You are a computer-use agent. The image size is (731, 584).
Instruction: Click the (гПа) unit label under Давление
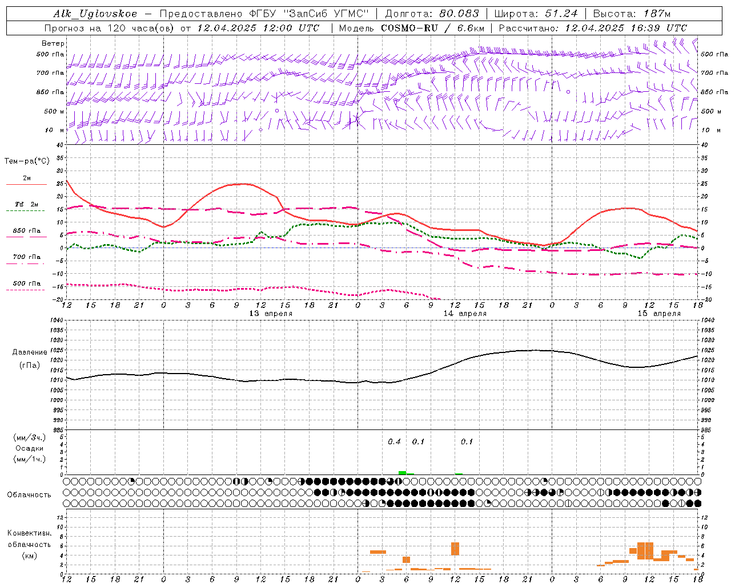click(30, 365)
